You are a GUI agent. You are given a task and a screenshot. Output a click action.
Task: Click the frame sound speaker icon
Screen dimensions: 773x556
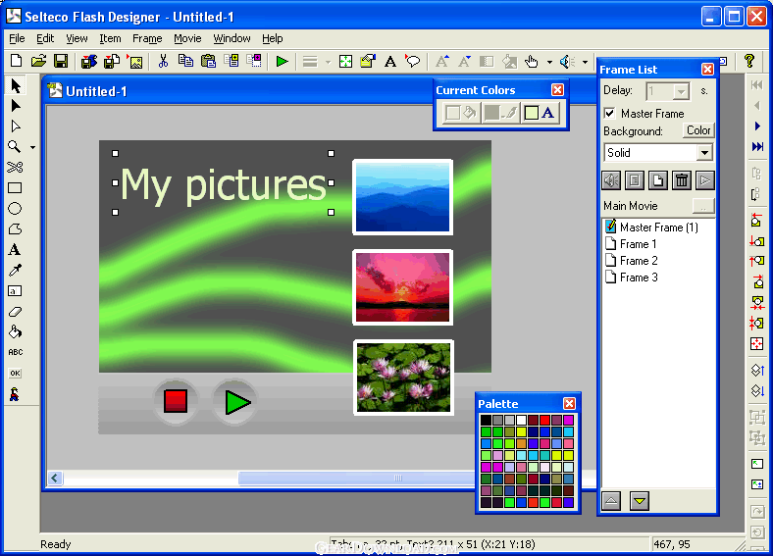coord(611,180)
